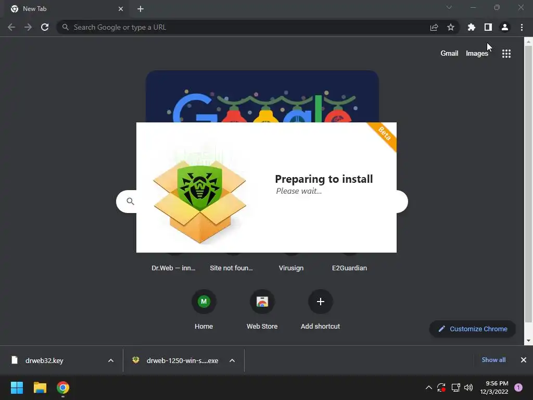533x400 pixels.
Task: Click the page vertical scrollbar
Action: pyautogui.click(x=528, y=184)
